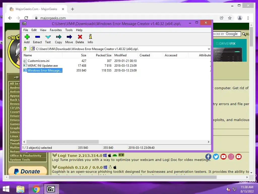Click the 7-Zip horizontal scrollbar thumb
This screenshot has width=258, height=194.
click(x=62, y=142)
